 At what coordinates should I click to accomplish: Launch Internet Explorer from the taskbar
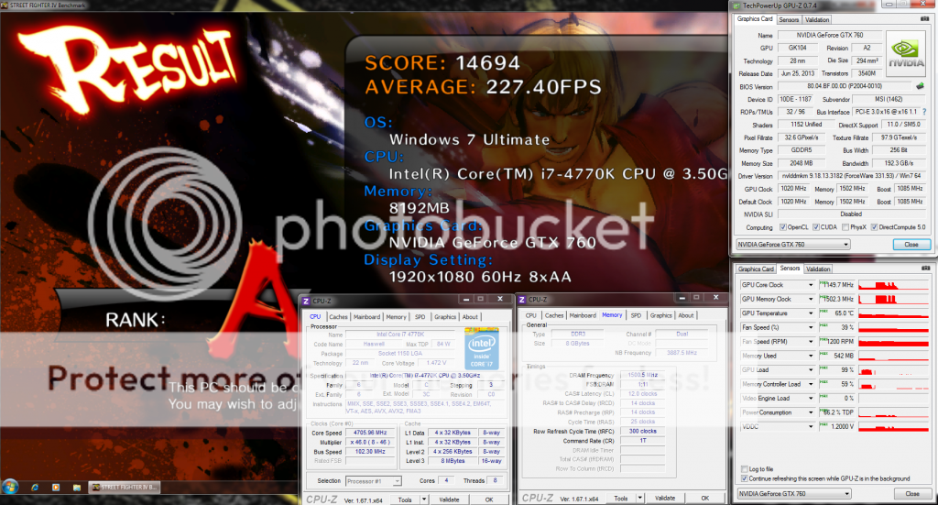(x=33, y=486)
